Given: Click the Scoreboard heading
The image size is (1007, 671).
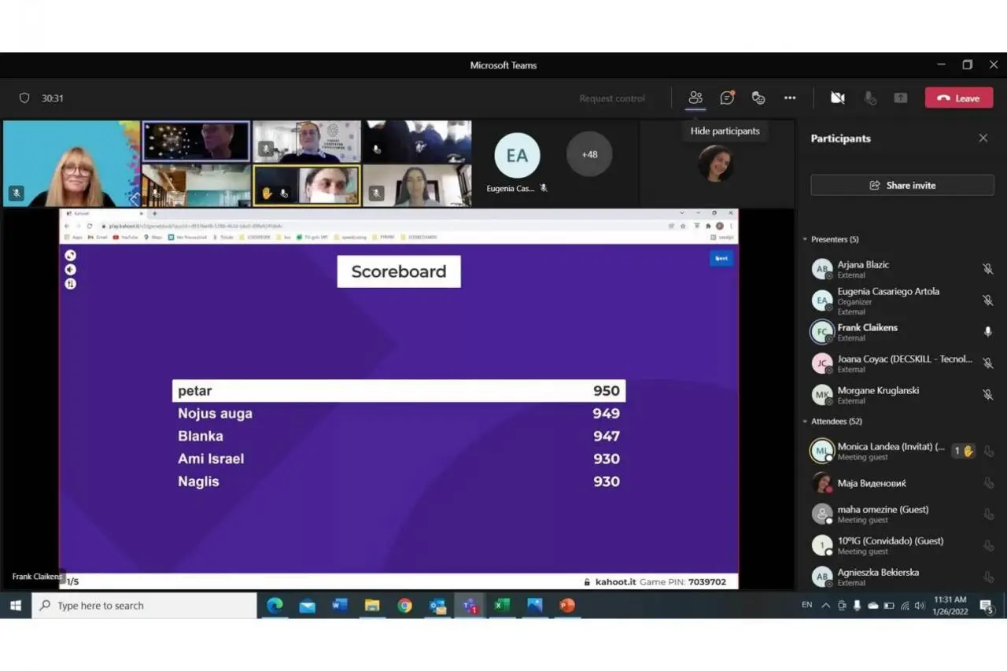Looking at the screenshot, I should point(399,271).
